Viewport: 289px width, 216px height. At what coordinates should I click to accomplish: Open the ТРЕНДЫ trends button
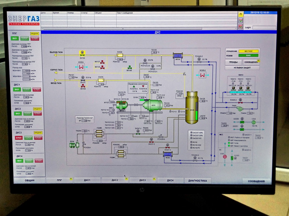point(233,62)
